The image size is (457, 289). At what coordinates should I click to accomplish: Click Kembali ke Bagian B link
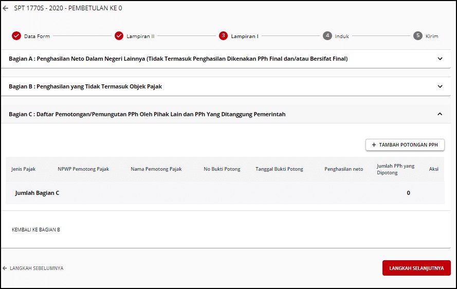(x=36, y=230)
